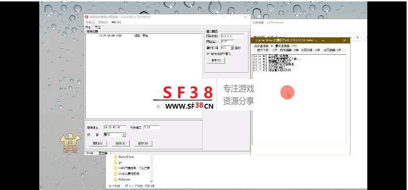Viewport: 408px width, 190px height.
Task: Select the gs folder in Explorer
Action: point(120,162)
